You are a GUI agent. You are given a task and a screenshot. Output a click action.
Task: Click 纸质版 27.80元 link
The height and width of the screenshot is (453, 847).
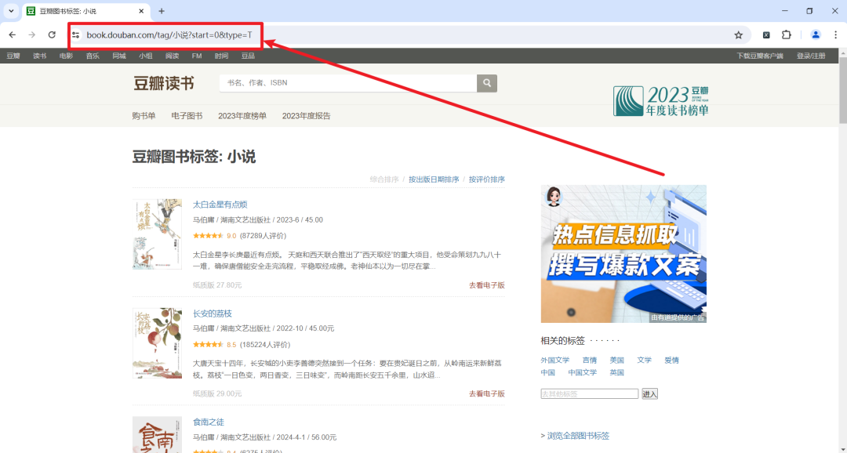point(217,285)
